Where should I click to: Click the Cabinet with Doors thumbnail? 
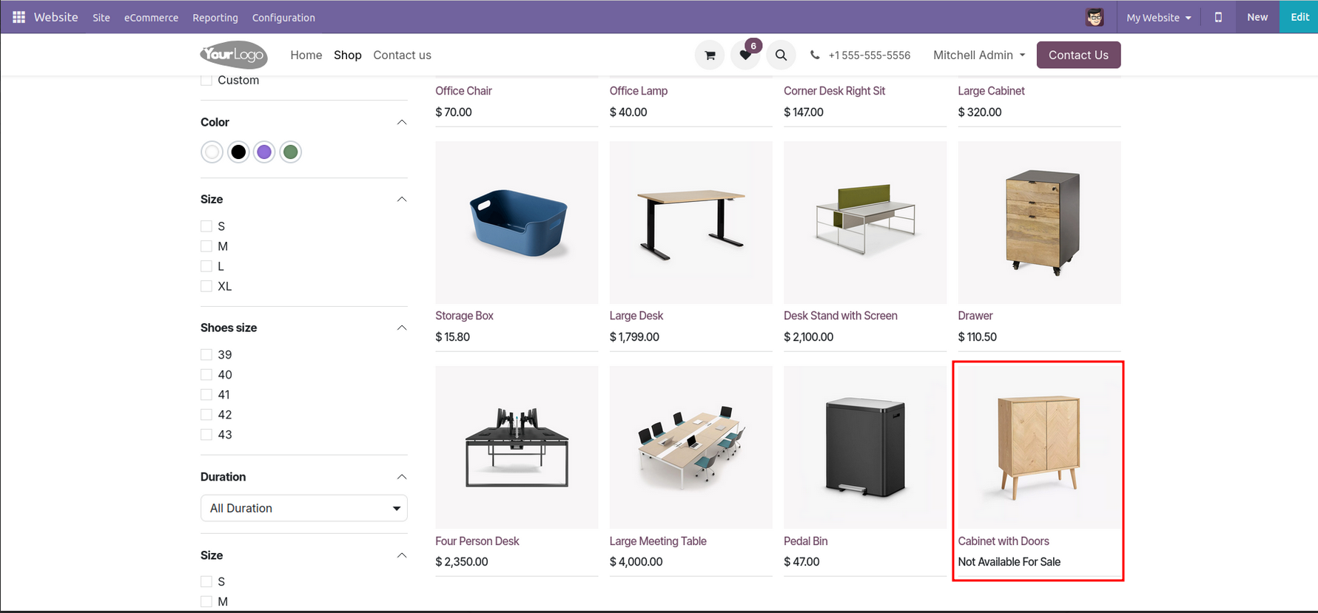1039,447
